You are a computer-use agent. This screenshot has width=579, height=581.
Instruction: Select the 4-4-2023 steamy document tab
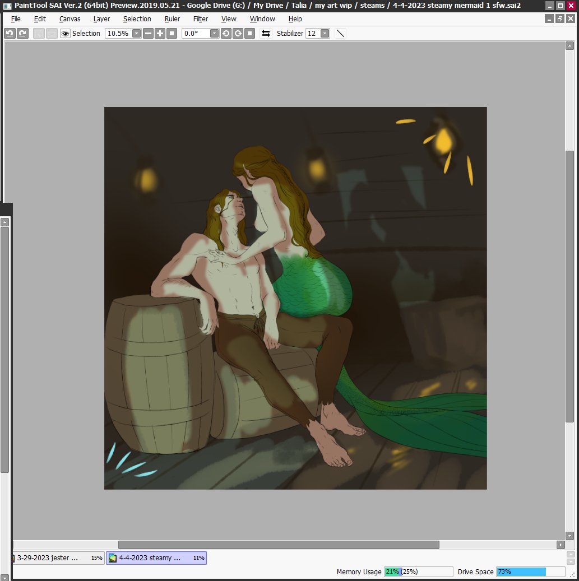pos(156,557)
